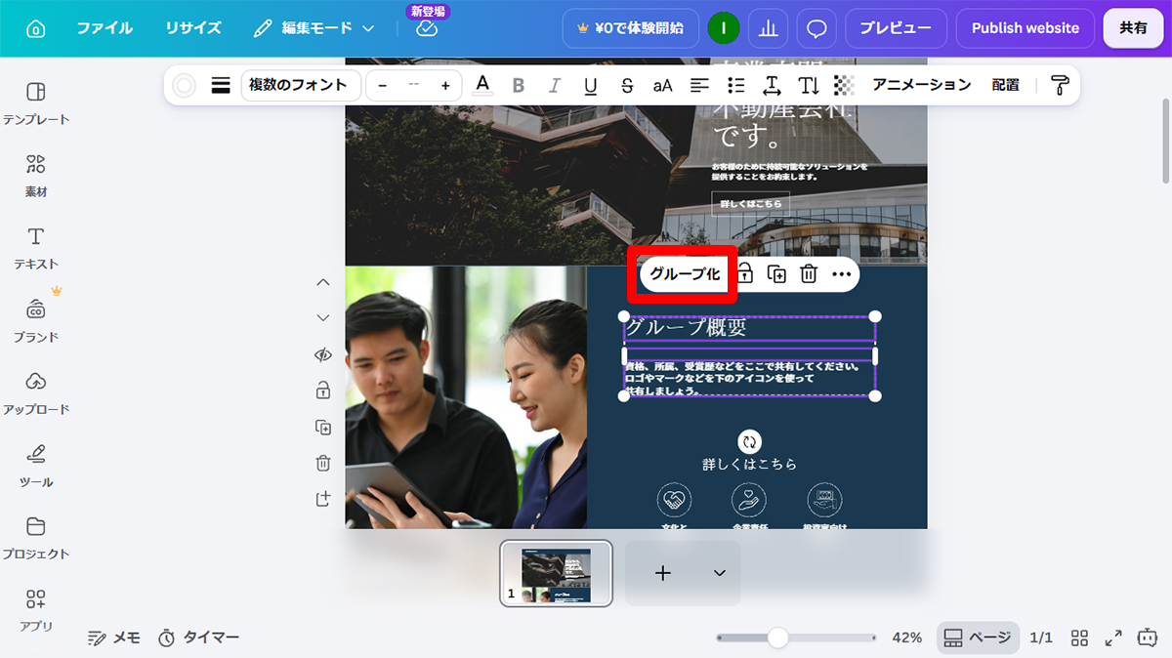Move page up with the chevron
The image size is (1172, 658).
(323, 282)
